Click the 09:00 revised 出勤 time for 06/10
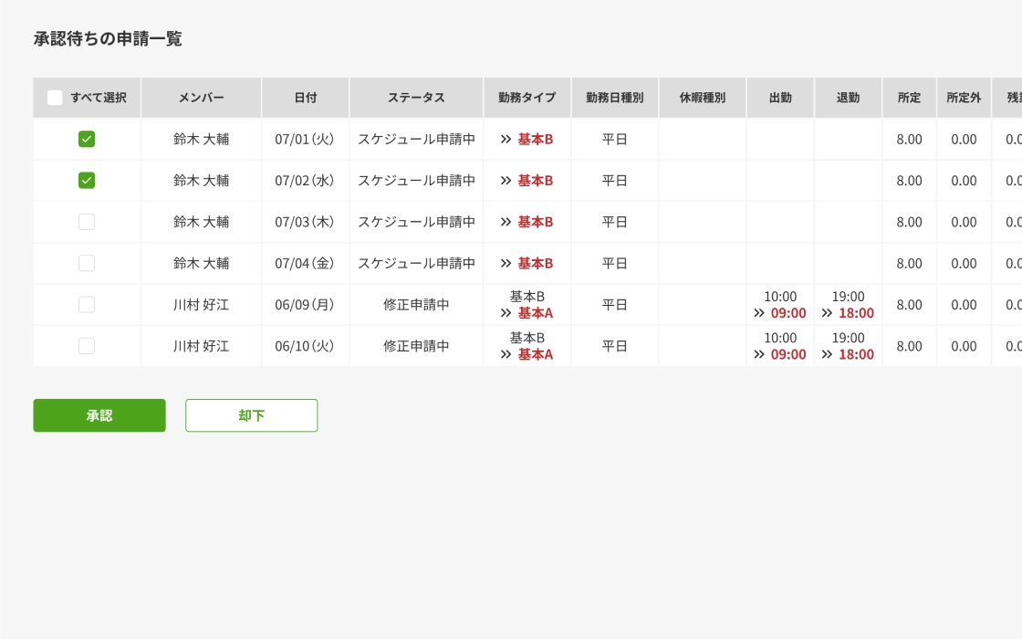Screen dimensions: 1022x639 click(788, 354)
